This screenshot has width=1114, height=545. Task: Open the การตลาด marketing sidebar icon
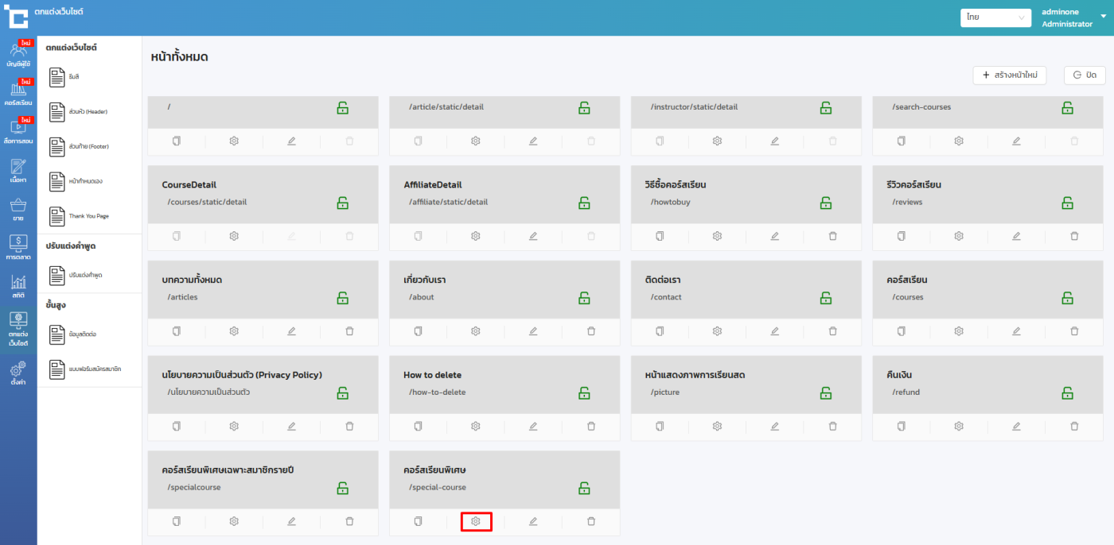18,247
